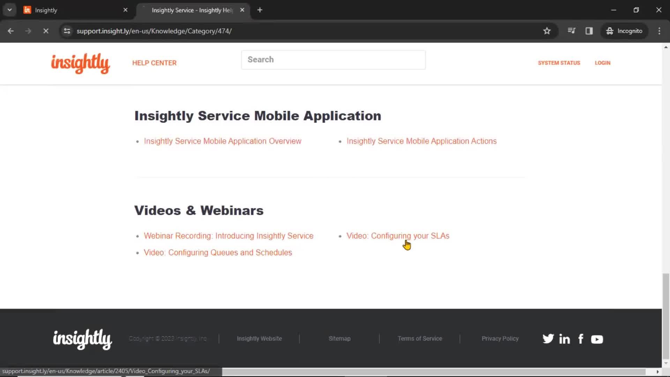Click the vertical scrollbar thumb
670x377 pixels.
[x=666, y=316]
